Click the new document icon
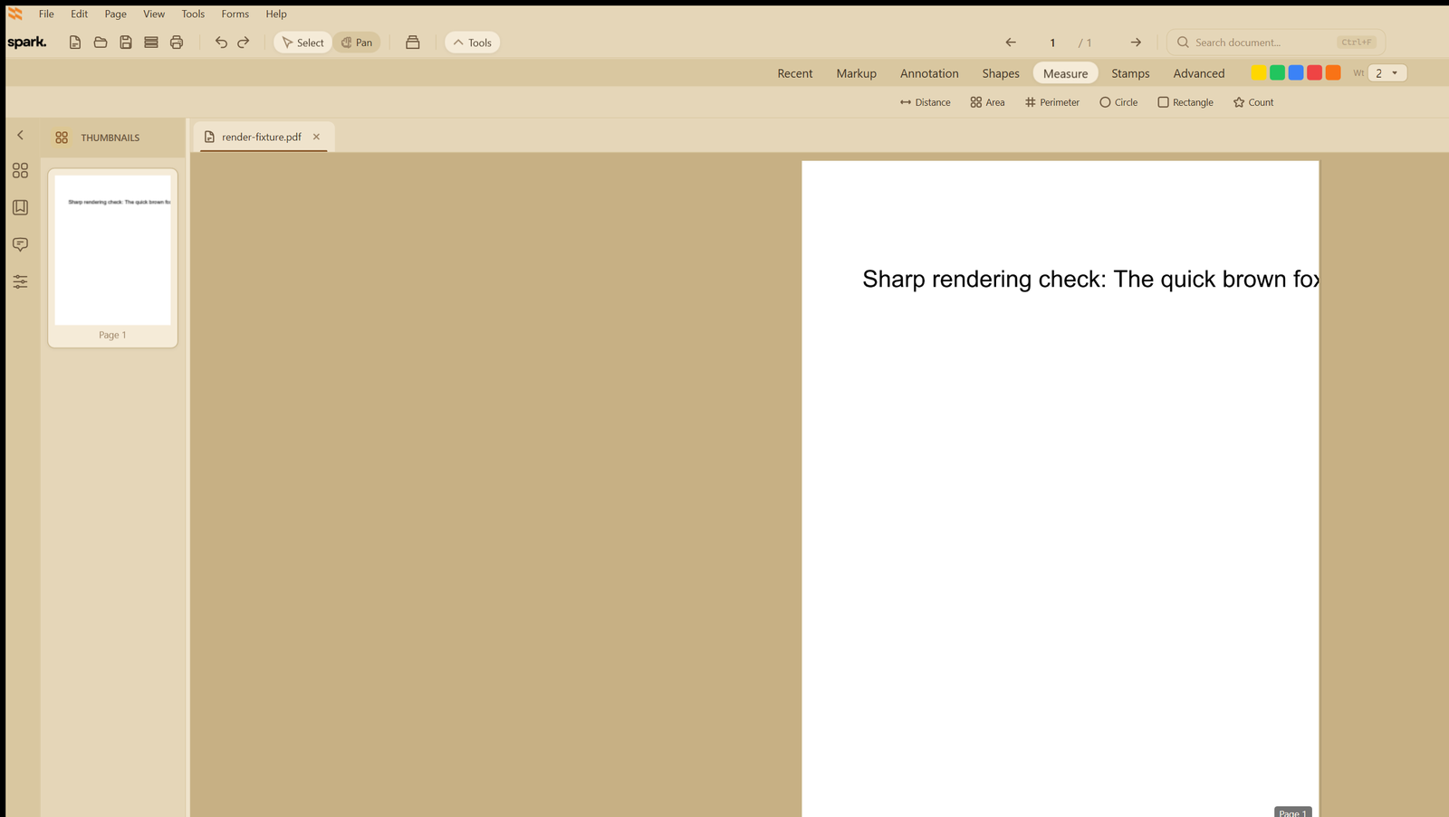 click(x=75, y=43)
